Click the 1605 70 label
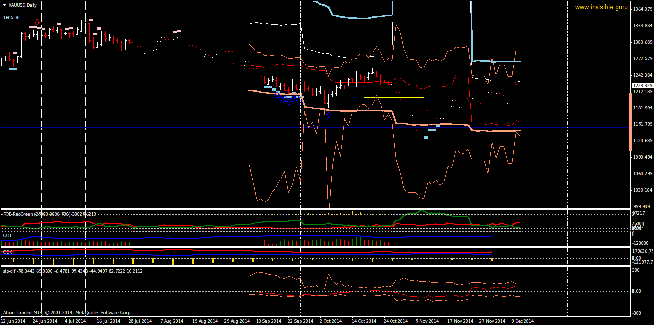The width and height of the screenshot is (654, 325). [x=11, y=18]
